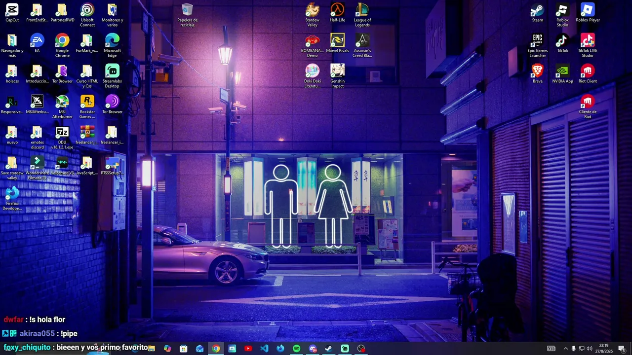Viewport: 632px width, 355px height.
Task: Select the DDU v18.1.2.1.exe file
Action: (62, 138)
